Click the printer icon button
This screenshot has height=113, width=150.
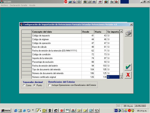pyautogui.click(x=128, y=33)
